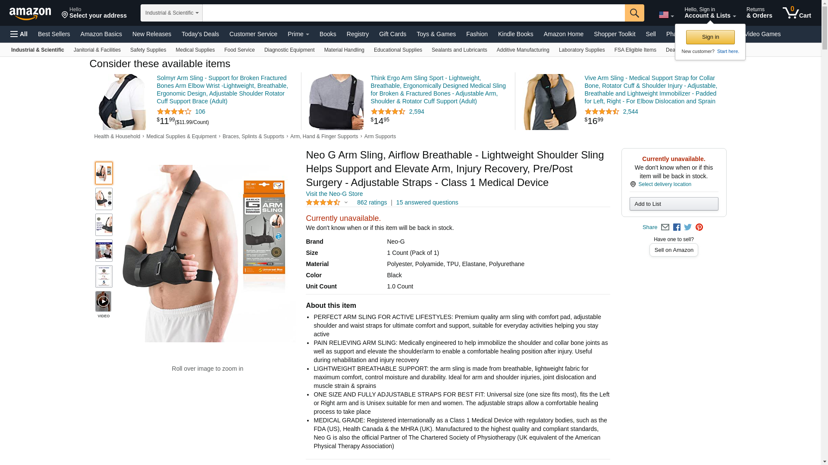This screenshot has height=465, width=828.
Task: Click into the search text field
Action: tap(414, 13)
